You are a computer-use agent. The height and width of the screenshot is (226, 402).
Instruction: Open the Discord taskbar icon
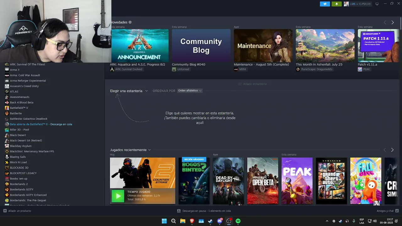coord(220,221)
